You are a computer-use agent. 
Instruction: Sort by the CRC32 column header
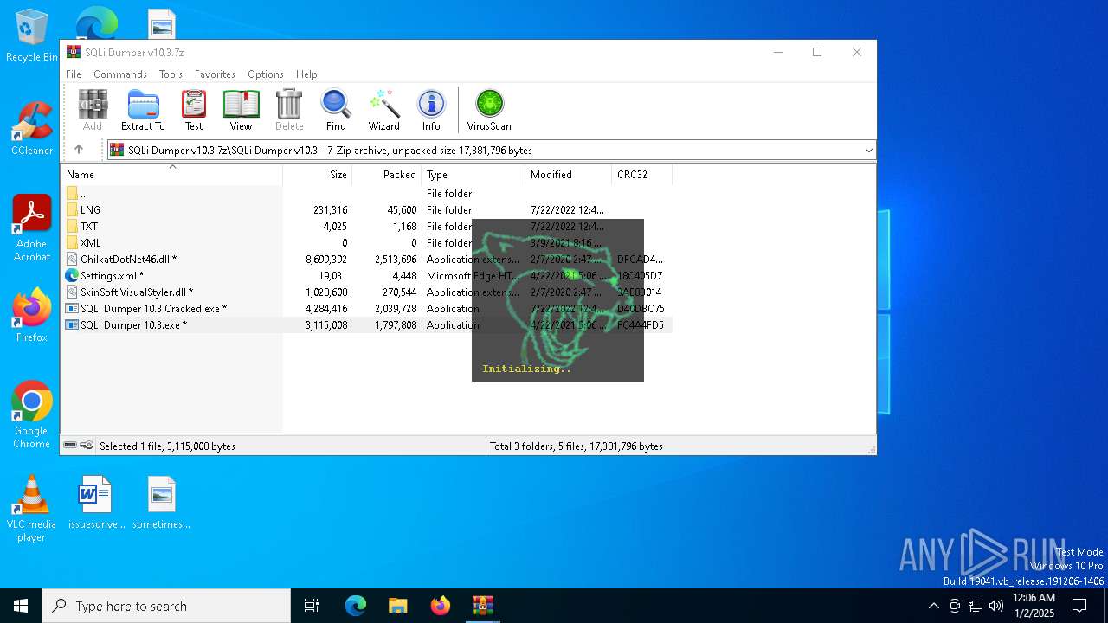click(642, 175)
